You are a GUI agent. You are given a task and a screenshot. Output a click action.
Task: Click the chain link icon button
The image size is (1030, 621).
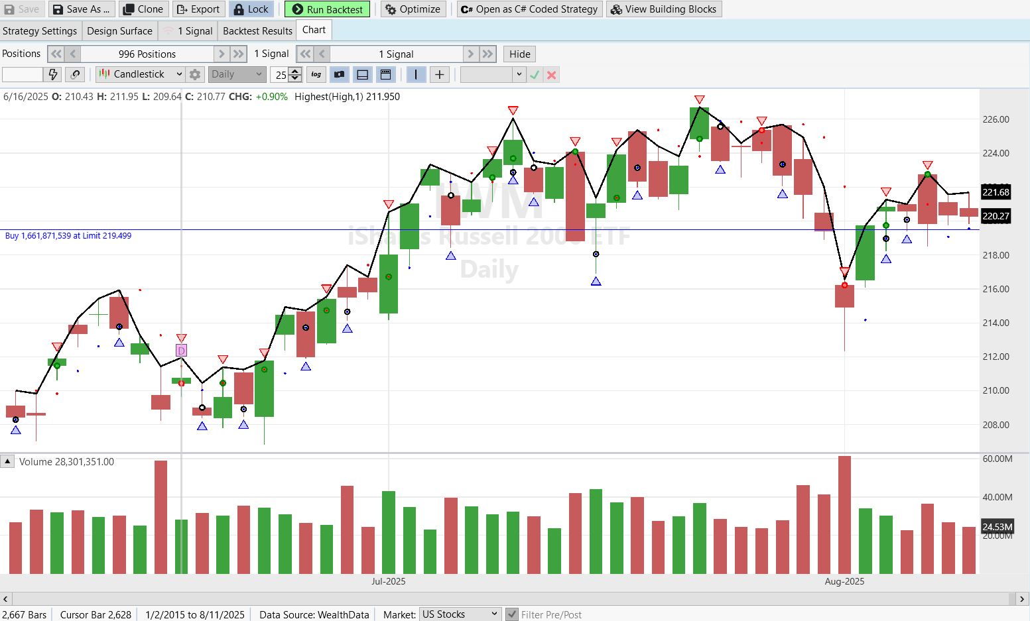[x=75, y=75]
